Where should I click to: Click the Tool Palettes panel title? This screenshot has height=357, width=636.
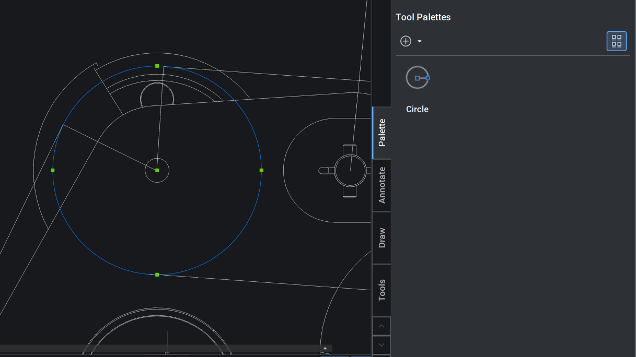(x=423, y=17)
